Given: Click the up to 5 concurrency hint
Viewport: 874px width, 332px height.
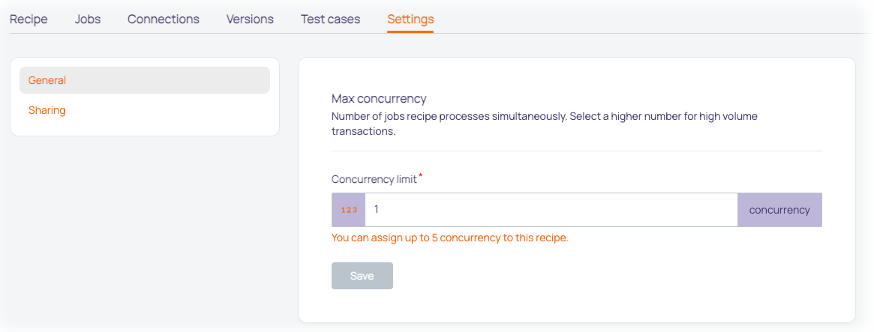Looking at the screenshot, I should [x=450, y=238].
